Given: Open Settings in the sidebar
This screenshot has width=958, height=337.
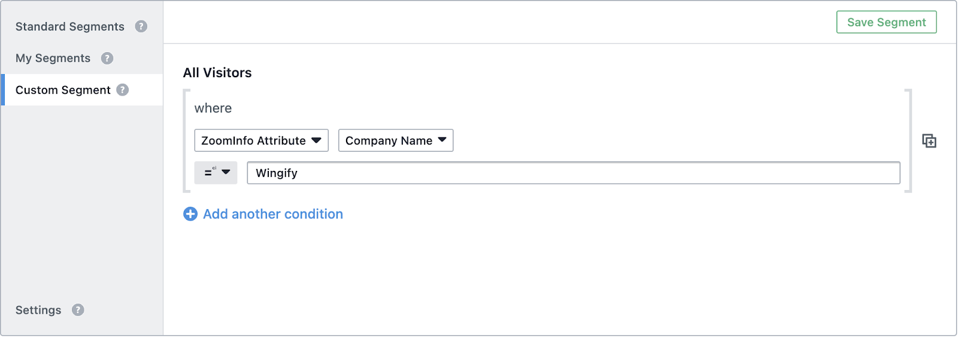Looking at the screenshot, I should (x=38, y=310).
